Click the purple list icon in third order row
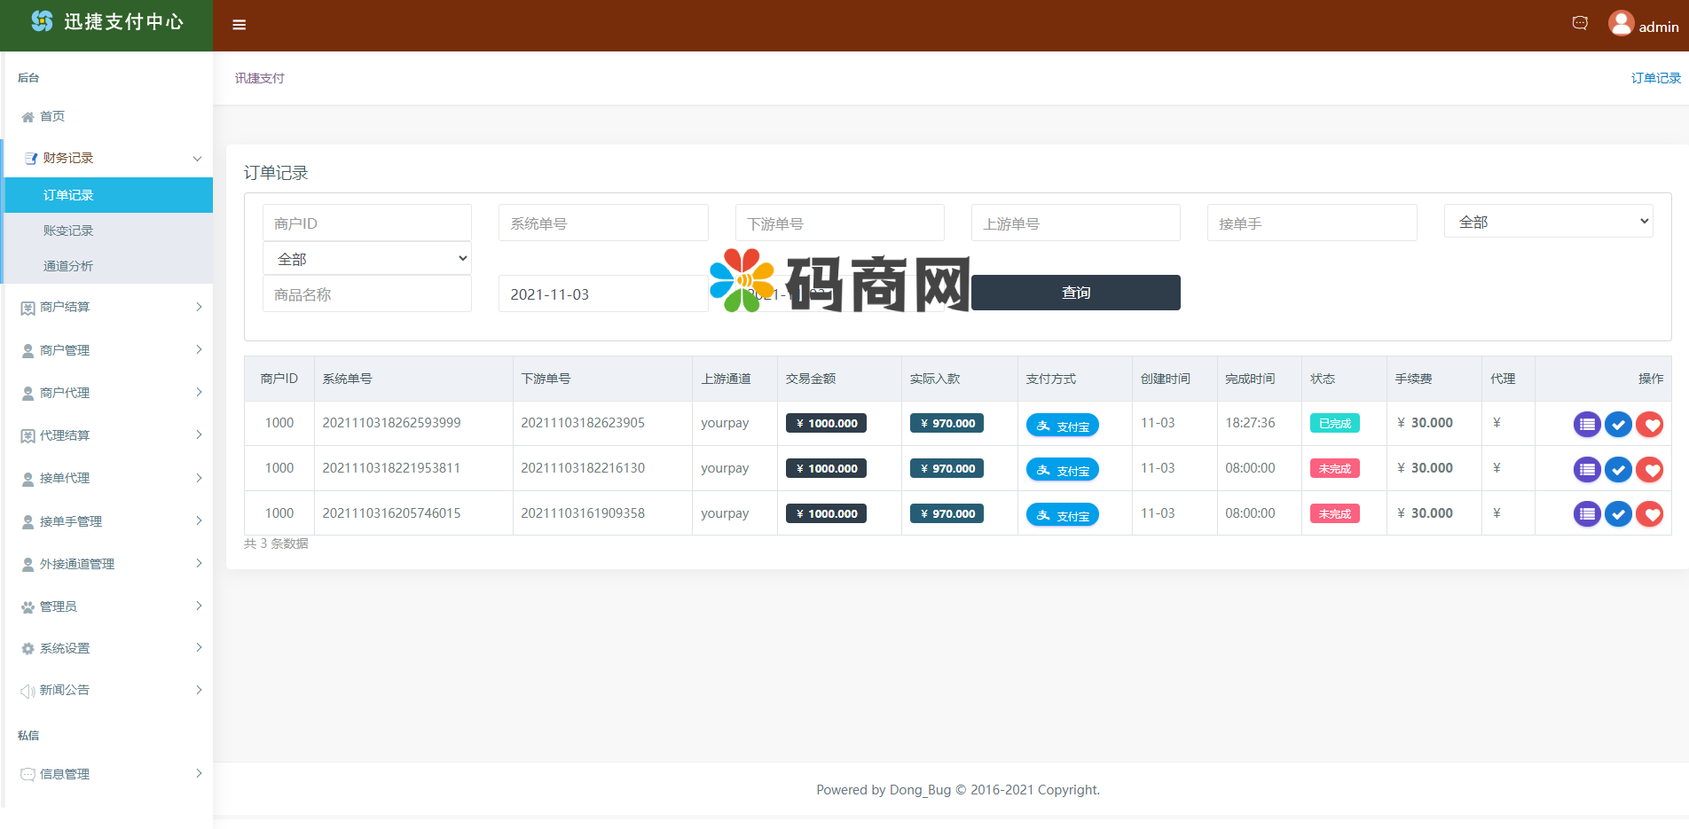Image resolution: width=1689 pixels, height=829 pixels. (x=1586, y=514)
